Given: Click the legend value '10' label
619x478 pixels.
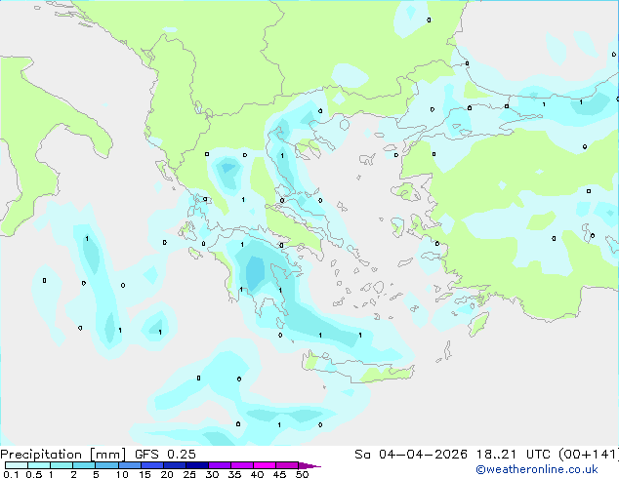Looking at the screenshot, I should coord(122,474).
